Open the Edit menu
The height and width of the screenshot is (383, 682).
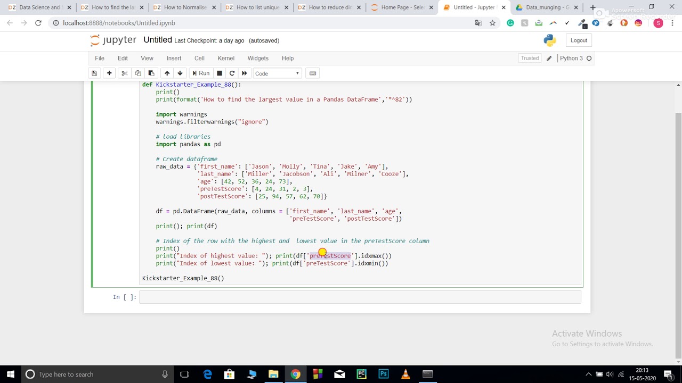[123, 58]
